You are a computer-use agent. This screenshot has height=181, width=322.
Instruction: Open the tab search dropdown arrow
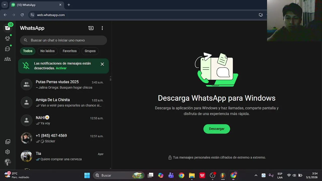coord(5,5)
